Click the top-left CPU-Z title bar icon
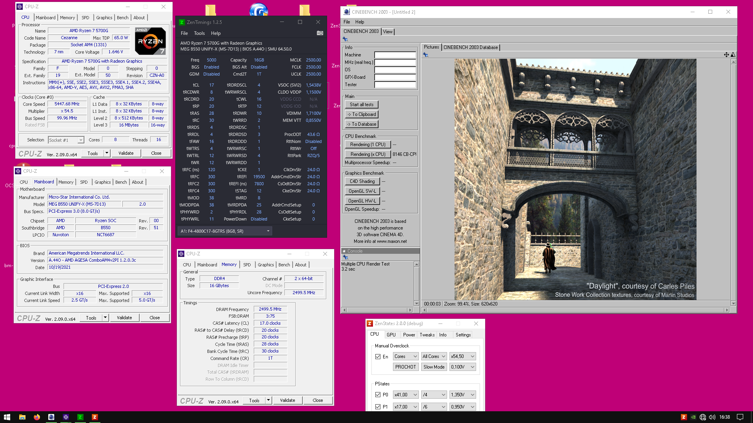 tap(20, 7)
